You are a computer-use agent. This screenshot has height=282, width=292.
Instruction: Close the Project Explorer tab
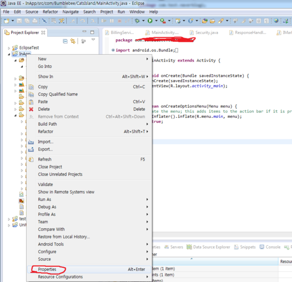43,33
